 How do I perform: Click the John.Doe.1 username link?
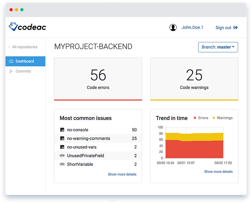[x=192, y=27]
